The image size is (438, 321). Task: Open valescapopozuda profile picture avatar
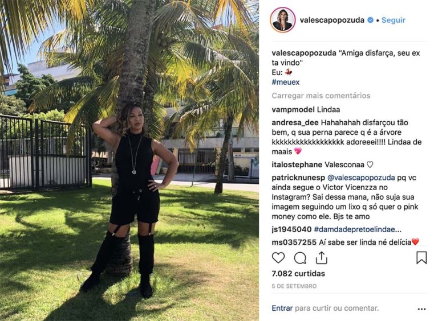(x=283, y=20)
